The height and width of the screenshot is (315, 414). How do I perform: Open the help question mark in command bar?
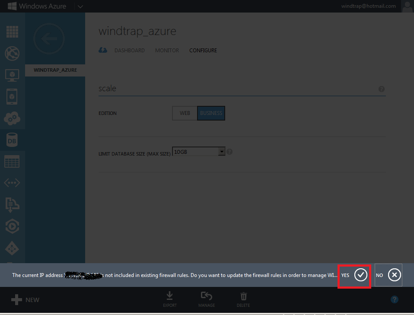pyautogui.click(x=395, y=299)
